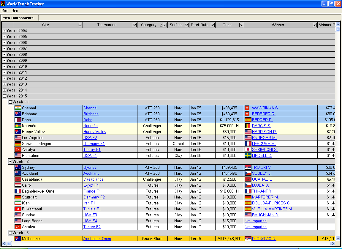This screenshot has width=342, height=249.
Task: Open Tournament column filter dropdown
Action: pos(134,25)
